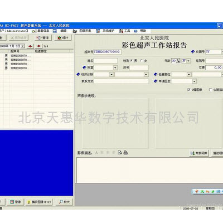Open the exam date dropdown
The image size is (223, 223).
[23, 46]
